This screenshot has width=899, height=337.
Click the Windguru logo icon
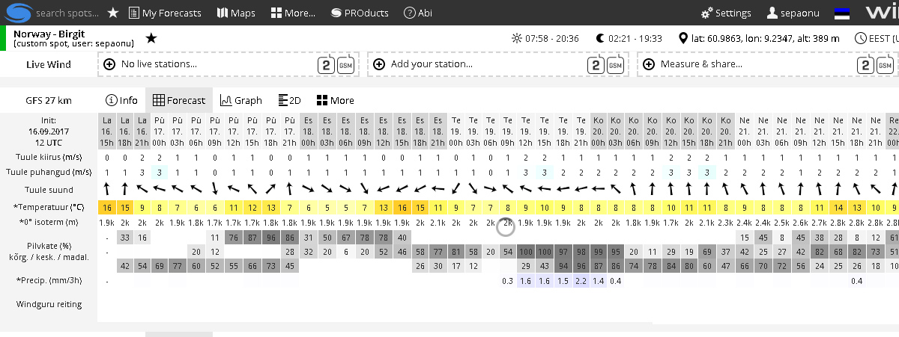point(16,13)
